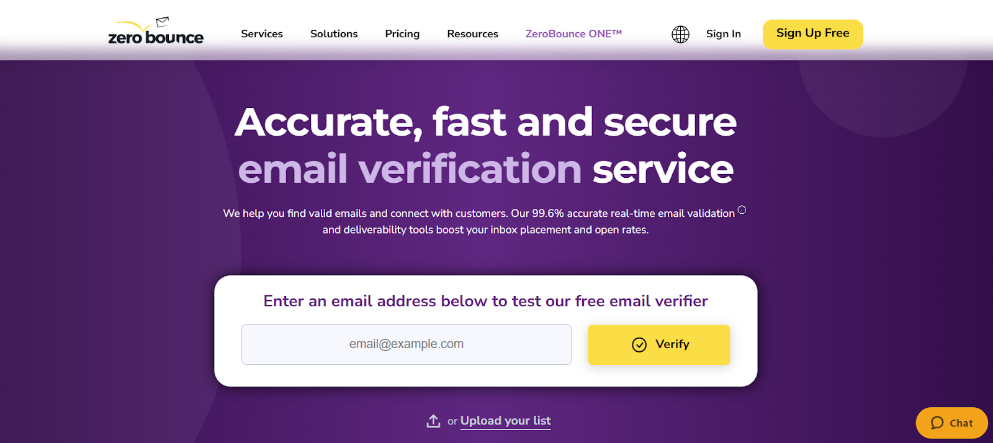
Task: Click the email address input field
Action: point(406,344)
